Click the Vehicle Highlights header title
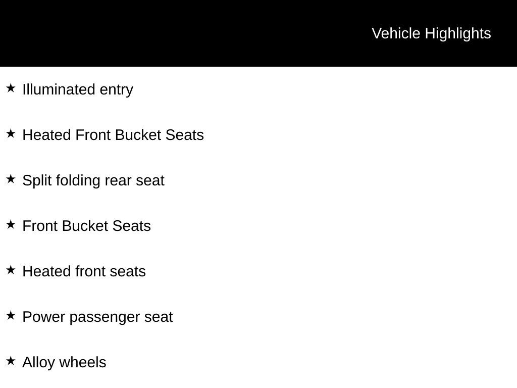 (x=431, y=34)
